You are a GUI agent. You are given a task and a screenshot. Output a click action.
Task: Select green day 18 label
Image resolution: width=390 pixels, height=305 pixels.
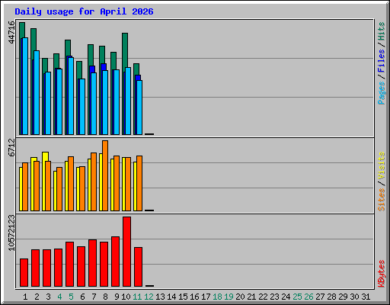[217, 297]
